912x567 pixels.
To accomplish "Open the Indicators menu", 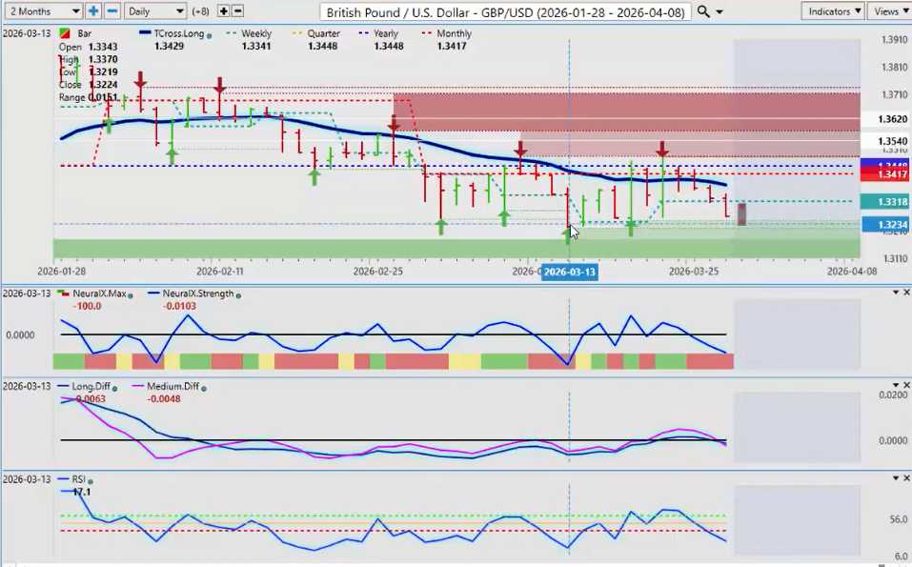I will point(832,11).
